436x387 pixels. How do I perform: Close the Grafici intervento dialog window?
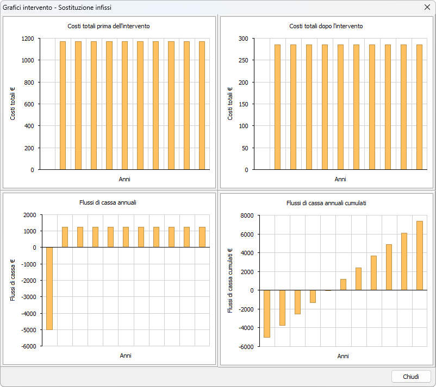tap(427, 8)
